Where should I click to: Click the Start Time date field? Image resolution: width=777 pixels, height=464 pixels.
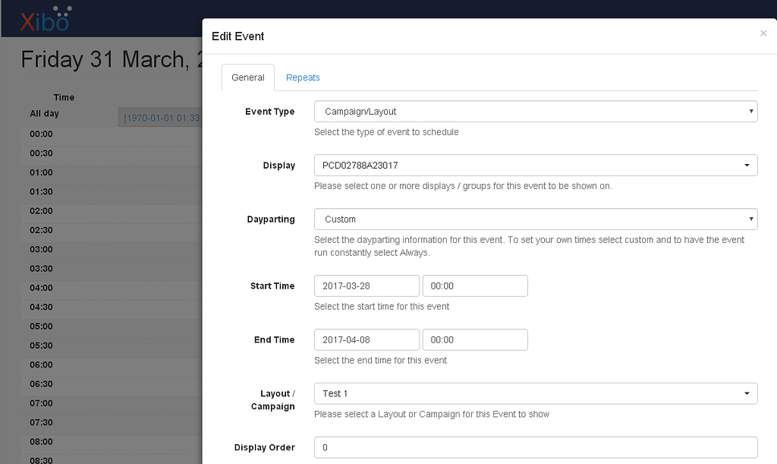coord(366,286)
